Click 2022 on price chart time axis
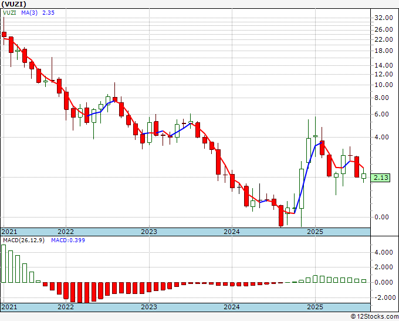Screen dimensions: 399x321 [66, 232]
